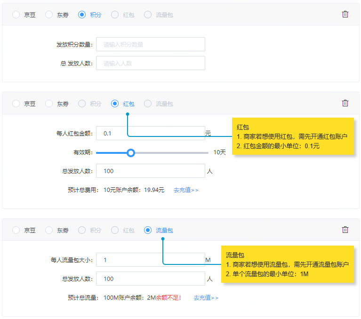Focus the 总发放人数 field in 积分 card

pos(150,63)
